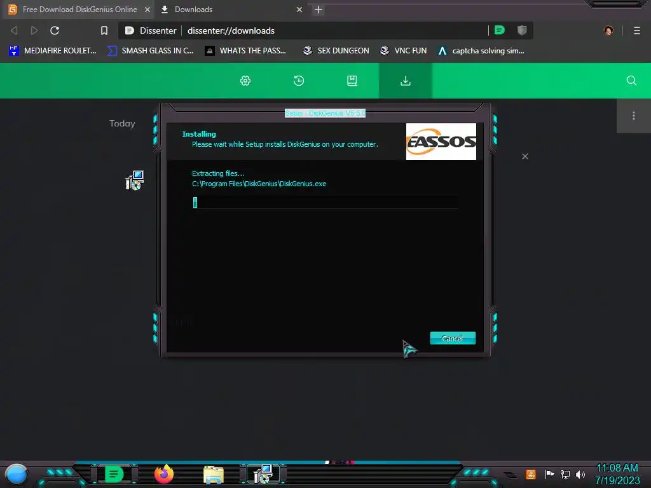The image size is (651, 488).
Task: Close the Free Download DiskGenius tab
Action: pyautogui.click(x=147, y=9)
